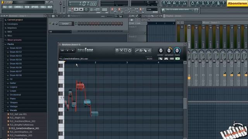Click the Newtone trans knob

coord(177,51)
